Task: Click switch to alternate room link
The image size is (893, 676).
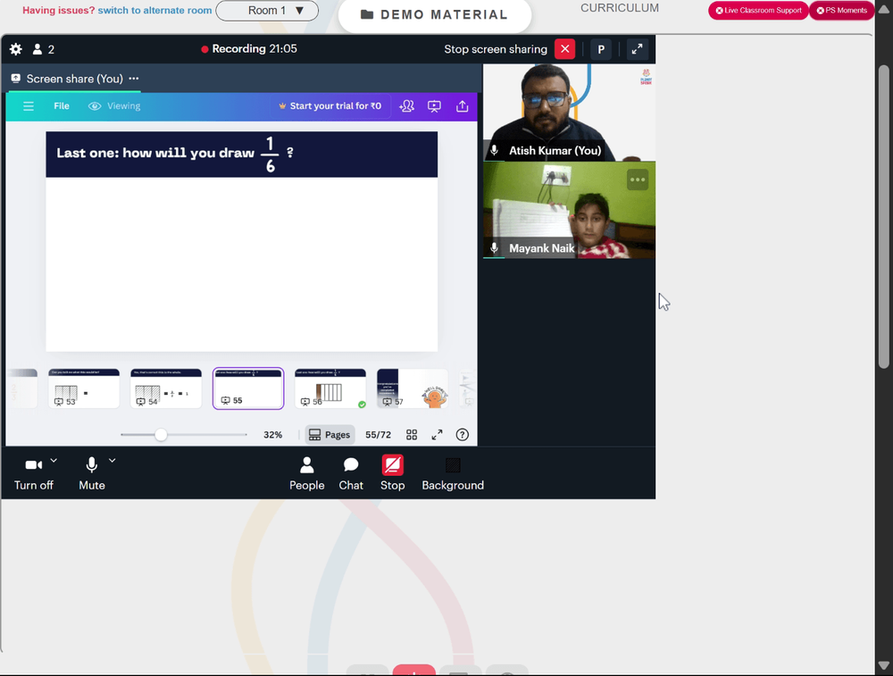Action: (154, 10)
